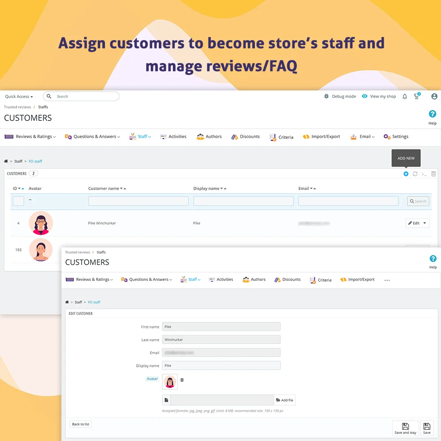Open the notifications bell icon

(x=404, y=96)
